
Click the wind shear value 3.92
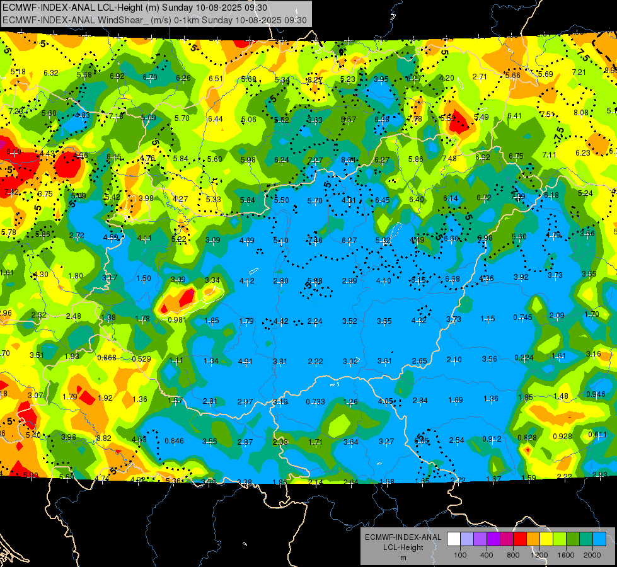pyautogui.click(x=521, y=277)
